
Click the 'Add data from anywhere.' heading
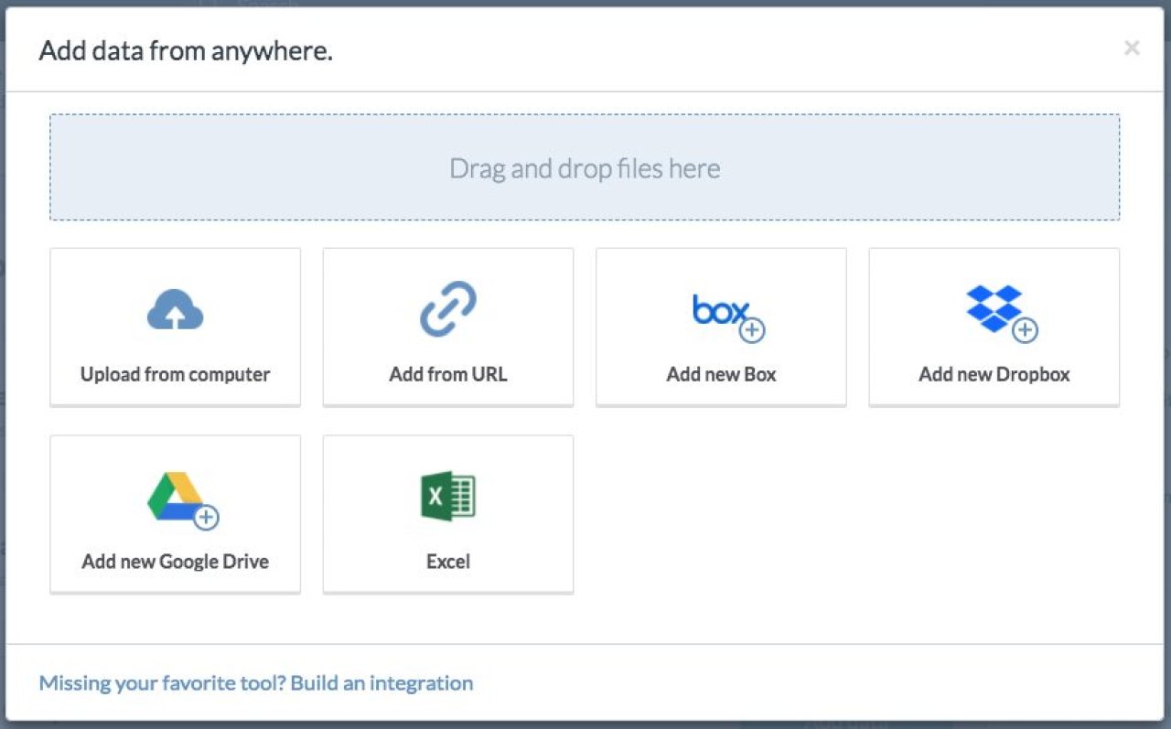(x=186, y=50)
